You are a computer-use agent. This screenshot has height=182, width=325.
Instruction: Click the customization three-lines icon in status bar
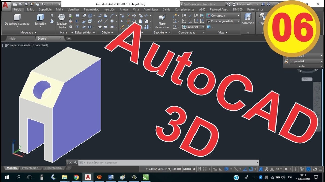pyautogui.click(x=320, y=169)
